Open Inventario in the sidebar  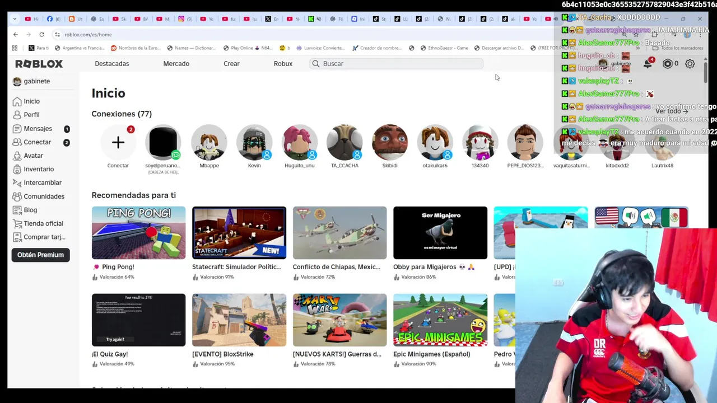[x=34, y=169]
